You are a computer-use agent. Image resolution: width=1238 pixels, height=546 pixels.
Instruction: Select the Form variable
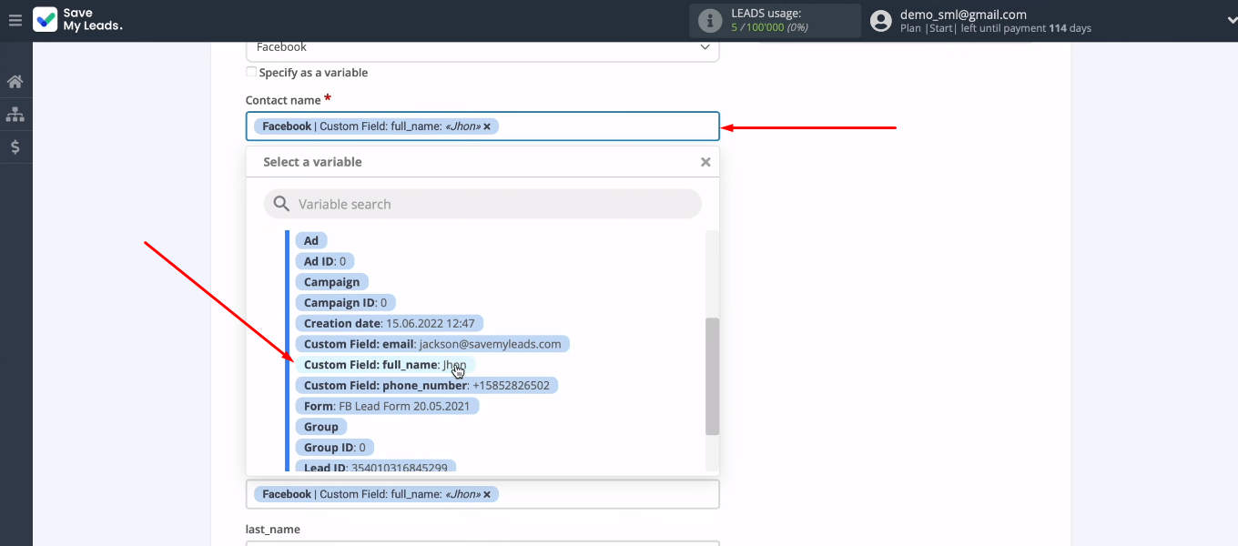pyautogui.click(x=387, y=406)
